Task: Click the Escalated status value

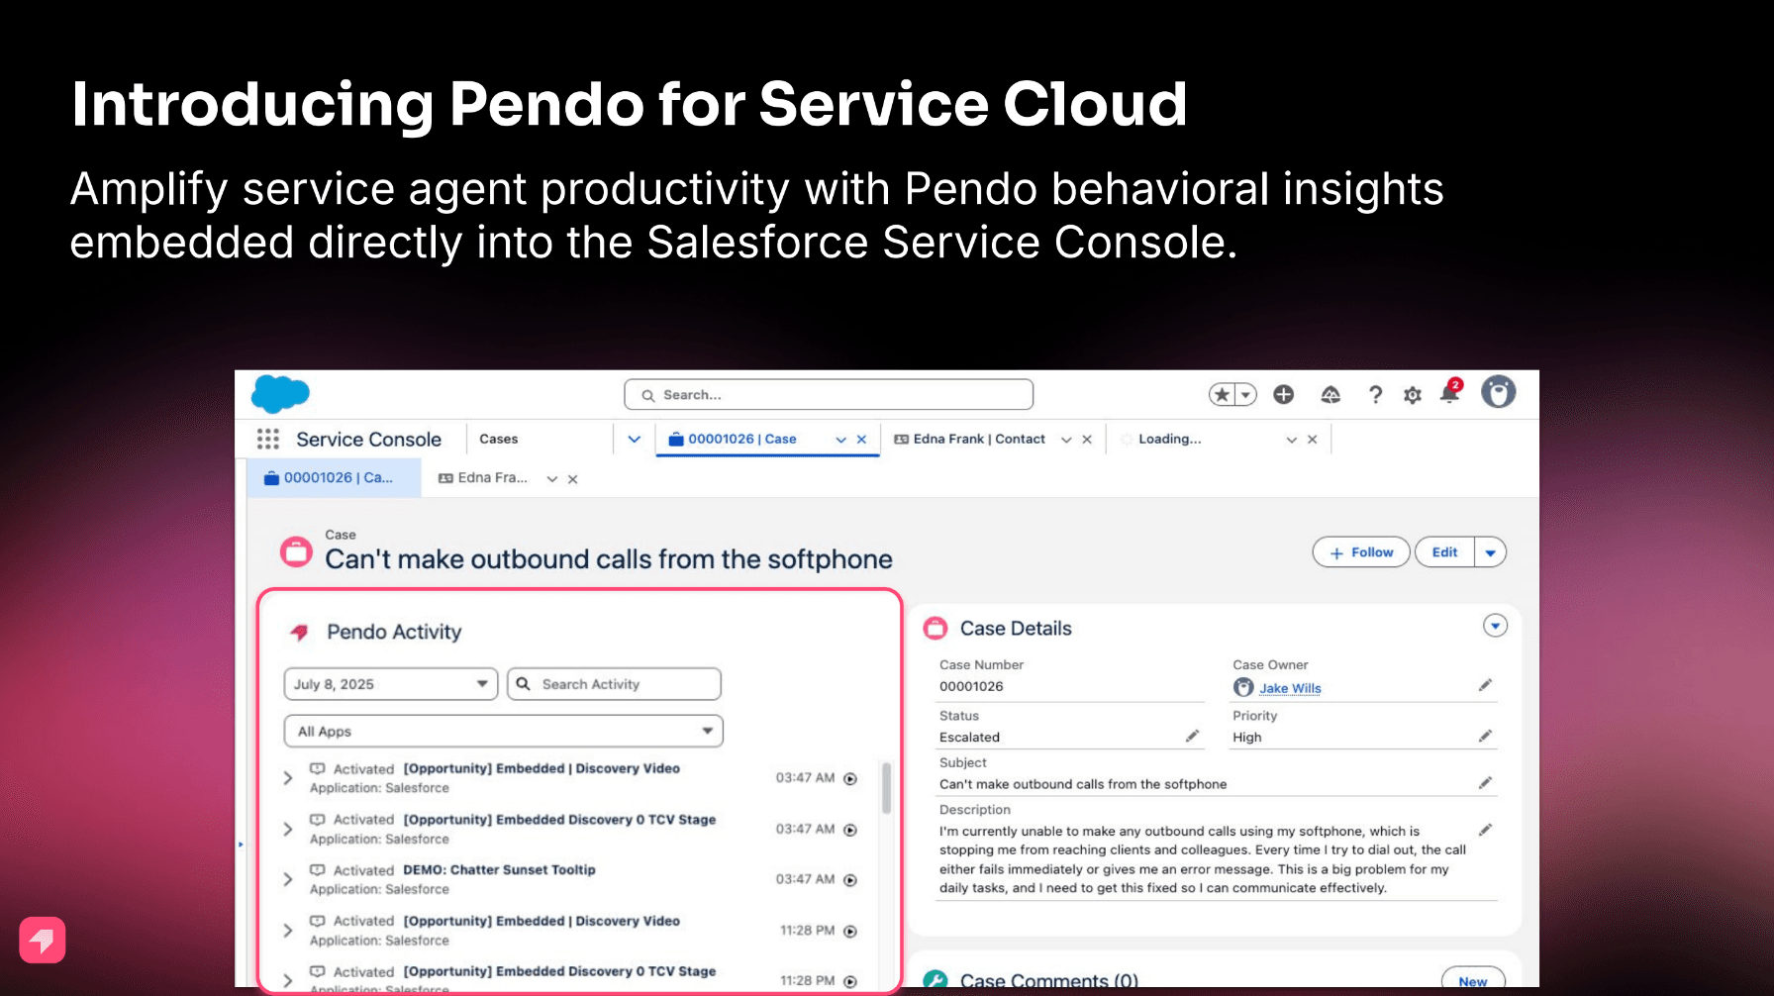Action: [x=969, y=738]
